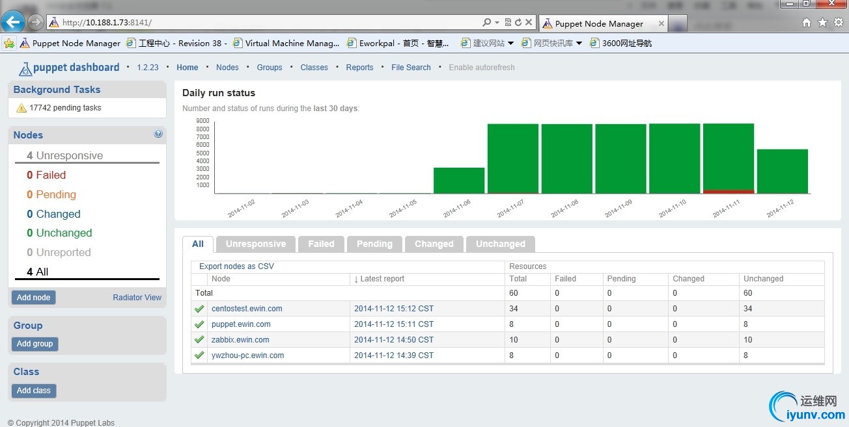The height and width of the screenshot is (427, 849).
Task: Click the 1.2.23 version link
Action: 148,68
